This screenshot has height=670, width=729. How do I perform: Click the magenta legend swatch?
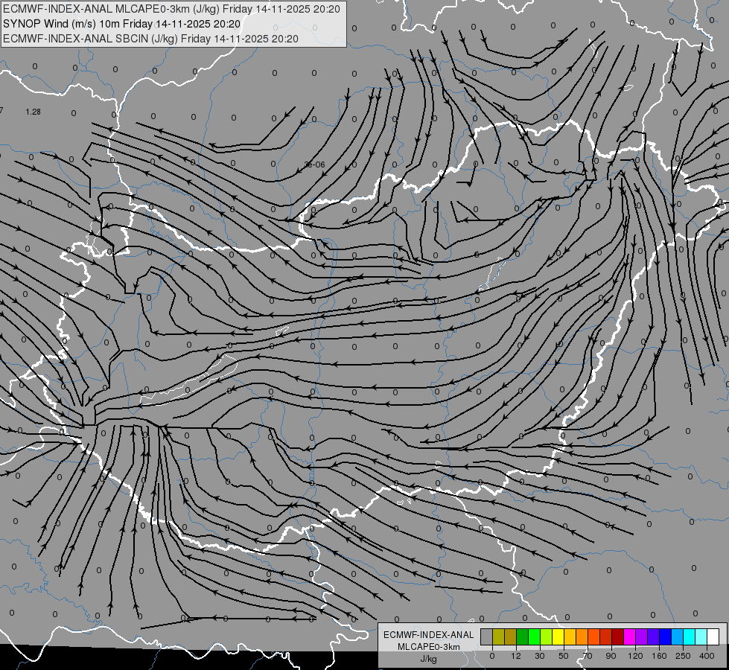click(x=629, y=637)
